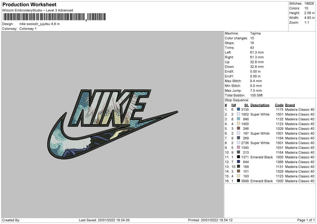The image size is (317, 224).
Task: Click the barcode under the worksheet title
Action: tap(54, 17)
